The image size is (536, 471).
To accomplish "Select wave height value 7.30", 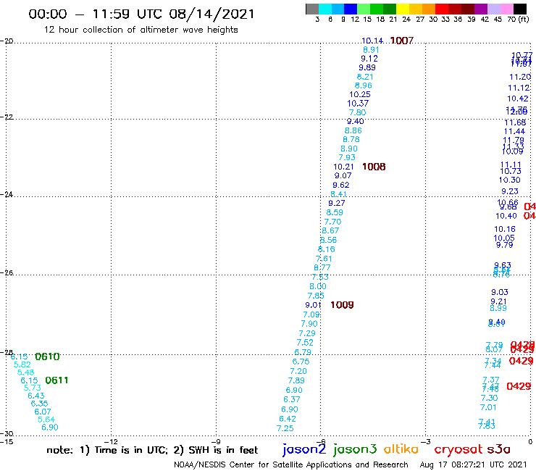I will pyautogui.click(x=489, y=398).
